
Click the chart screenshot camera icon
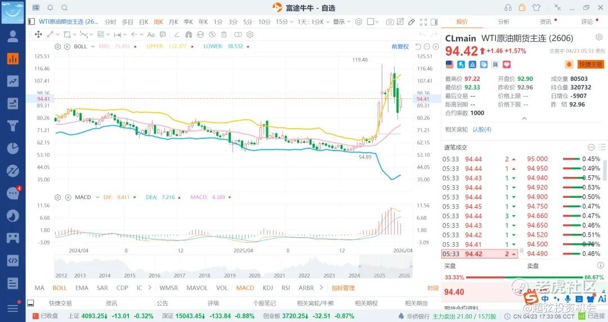click(x=390, y=22)
